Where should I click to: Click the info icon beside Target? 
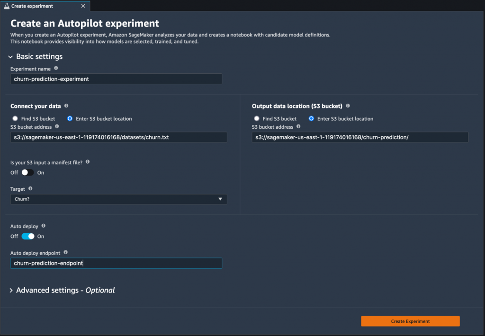tap(30, 188)
